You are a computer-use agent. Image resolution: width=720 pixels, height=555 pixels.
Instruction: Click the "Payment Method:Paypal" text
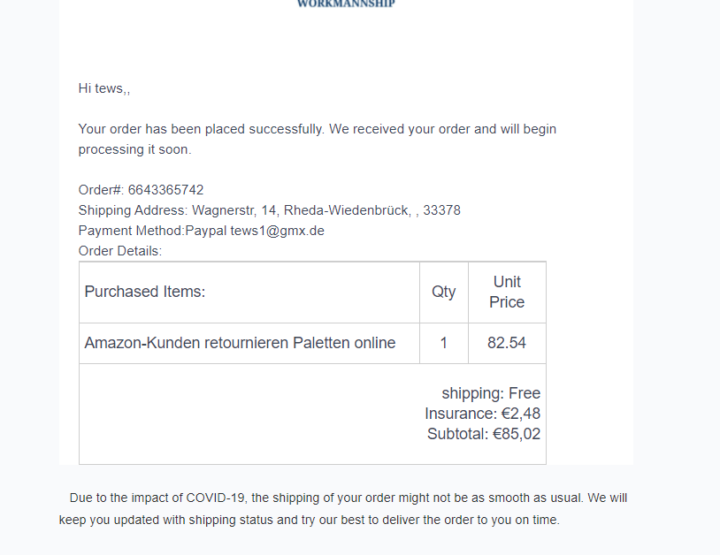click(152, 231)
